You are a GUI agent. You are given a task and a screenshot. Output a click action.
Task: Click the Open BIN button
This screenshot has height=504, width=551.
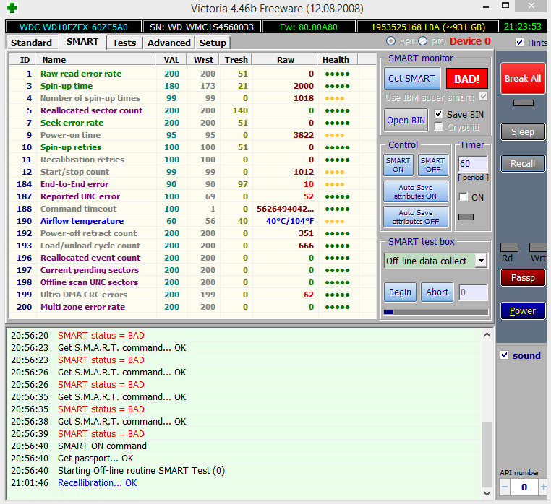[x=406, y=120]
